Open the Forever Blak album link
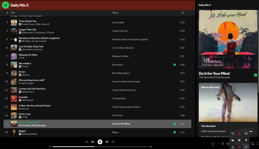This screenshot has height=149, width=259. (118, 22)
